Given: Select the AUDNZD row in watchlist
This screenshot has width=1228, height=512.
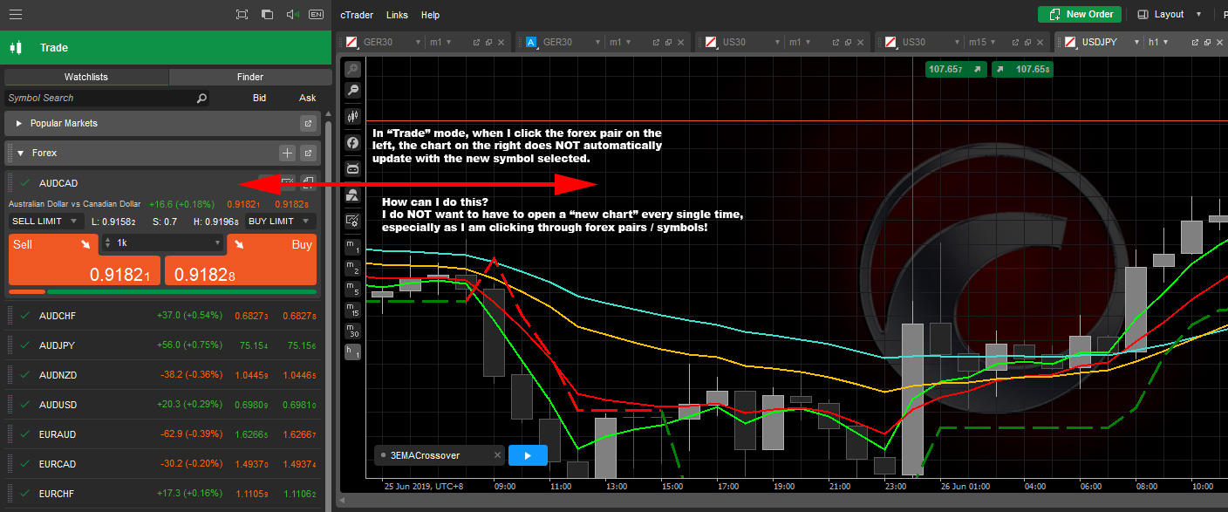Looking at the screenshot, I should [x=163, y=374].
